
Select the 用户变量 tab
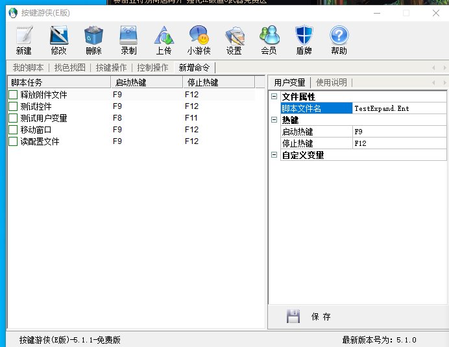tap(289, 83)
